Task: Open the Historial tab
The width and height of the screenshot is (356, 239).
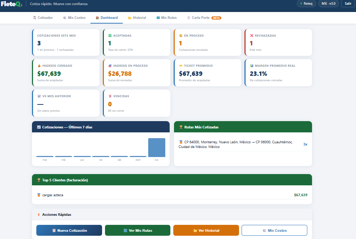Action: click(x=137, y=17)
